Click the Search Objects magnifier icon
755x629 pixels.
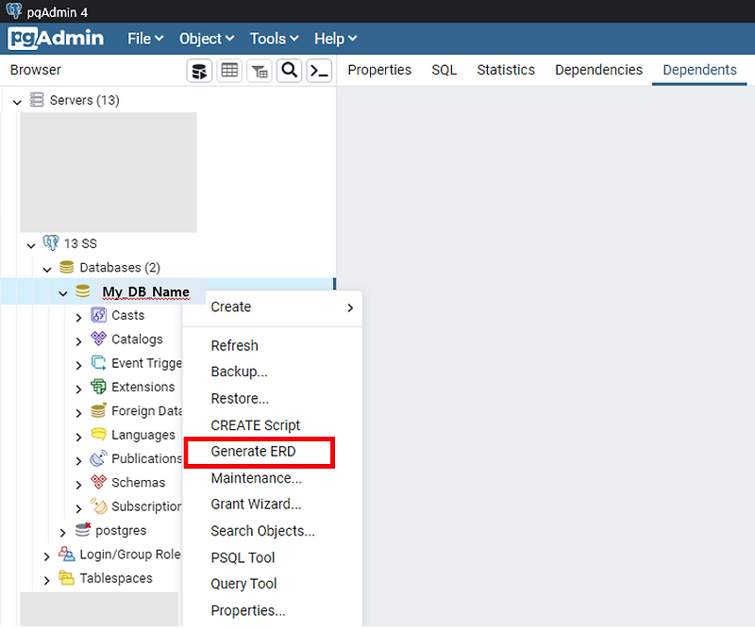[290, 70]
